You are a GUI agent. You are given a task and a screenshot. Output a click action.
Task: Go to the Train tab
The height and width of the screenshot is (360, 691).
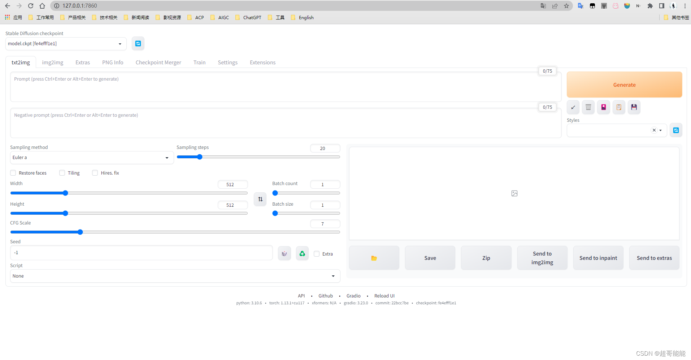point(199,63)
